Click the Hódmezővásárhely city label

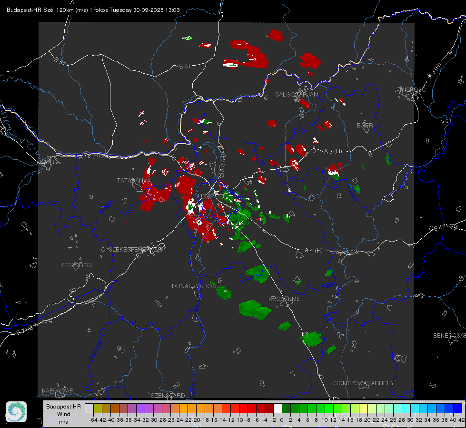[x=362, y=383]
